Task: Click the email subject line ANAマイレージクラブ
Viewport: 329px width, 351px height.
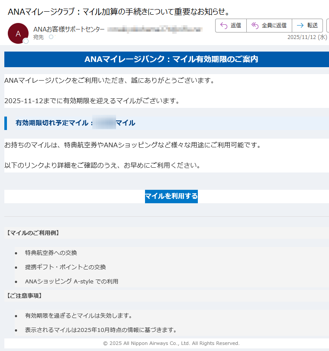Action: (x=119, y=12)
